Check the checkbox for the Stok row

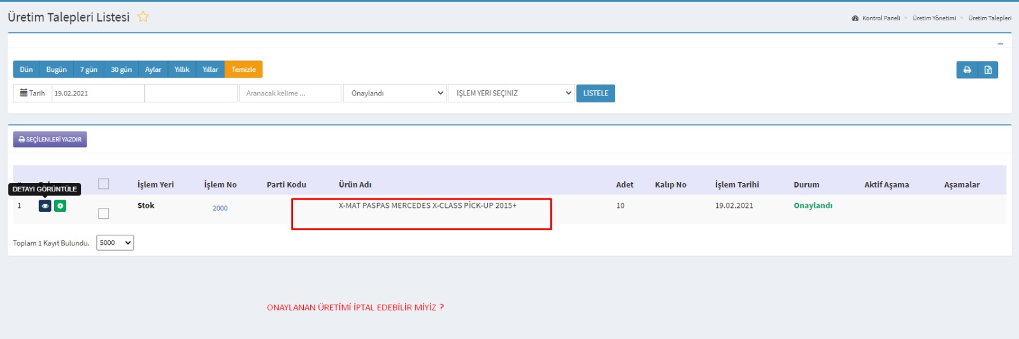[x=104, y=213]
